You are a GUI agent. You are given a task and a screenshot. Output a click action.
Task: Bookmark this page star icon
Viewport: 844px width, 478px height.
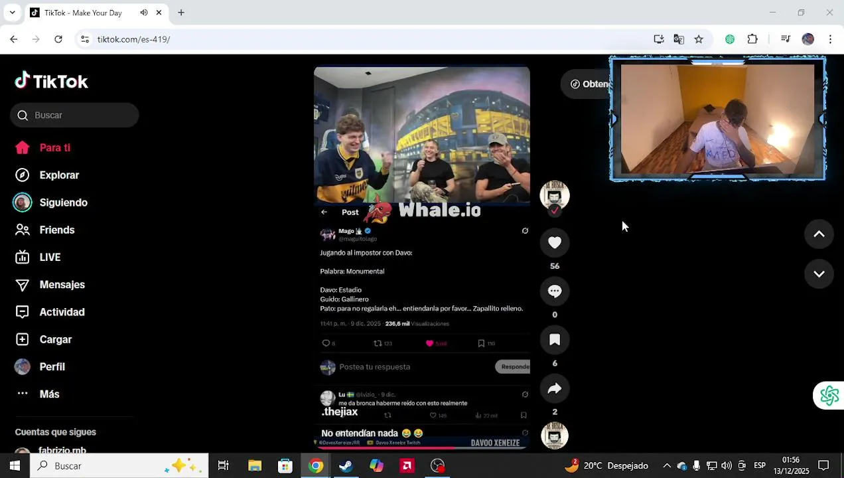[699, 39]
